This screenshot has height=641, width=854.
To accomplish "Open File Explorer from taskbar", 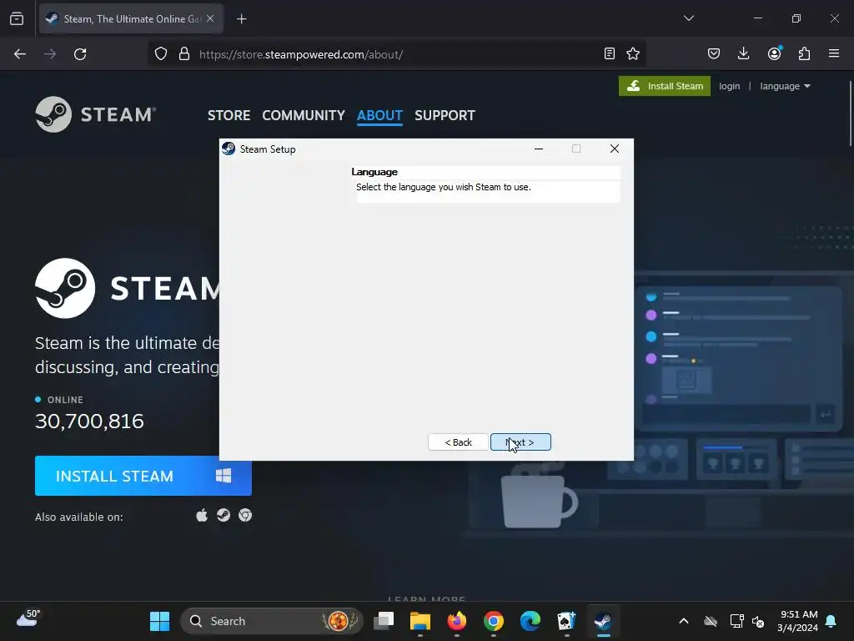I will [420, 621].
